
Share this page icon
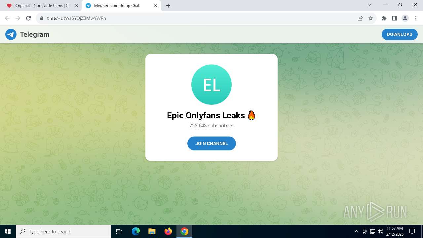coord(360,18)
